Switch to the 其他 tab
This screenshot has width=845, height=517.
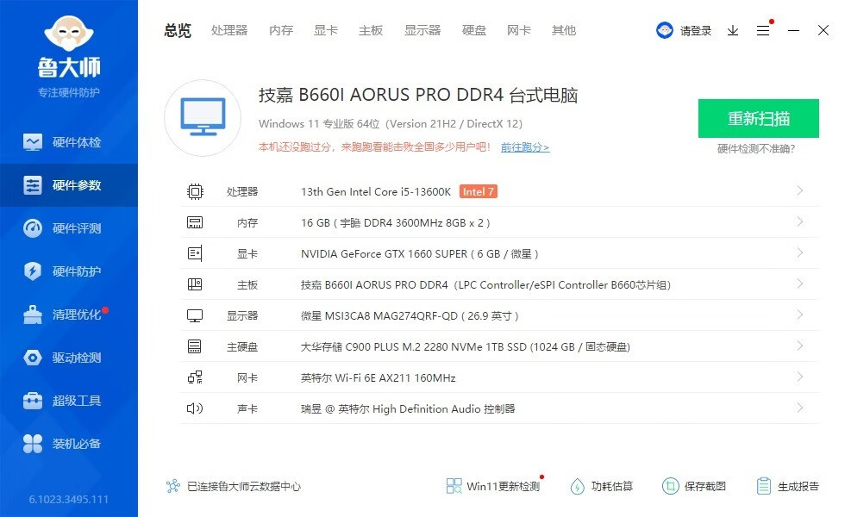(564, 30)
